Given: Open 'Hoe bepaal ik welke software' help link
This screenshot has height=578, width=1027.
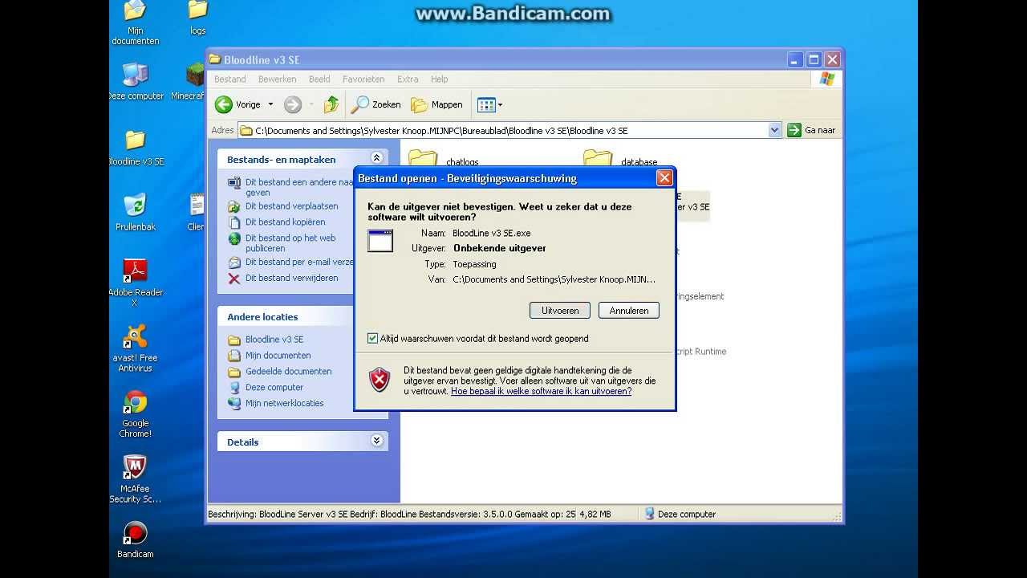Looking at the screenshot, I should click(541, 391).
